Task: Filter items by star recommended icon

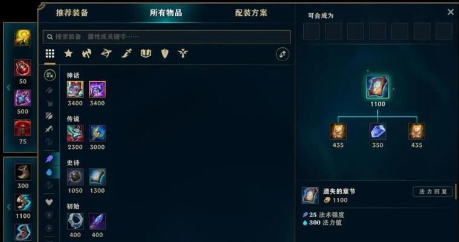Action: [x=68, y=53]
